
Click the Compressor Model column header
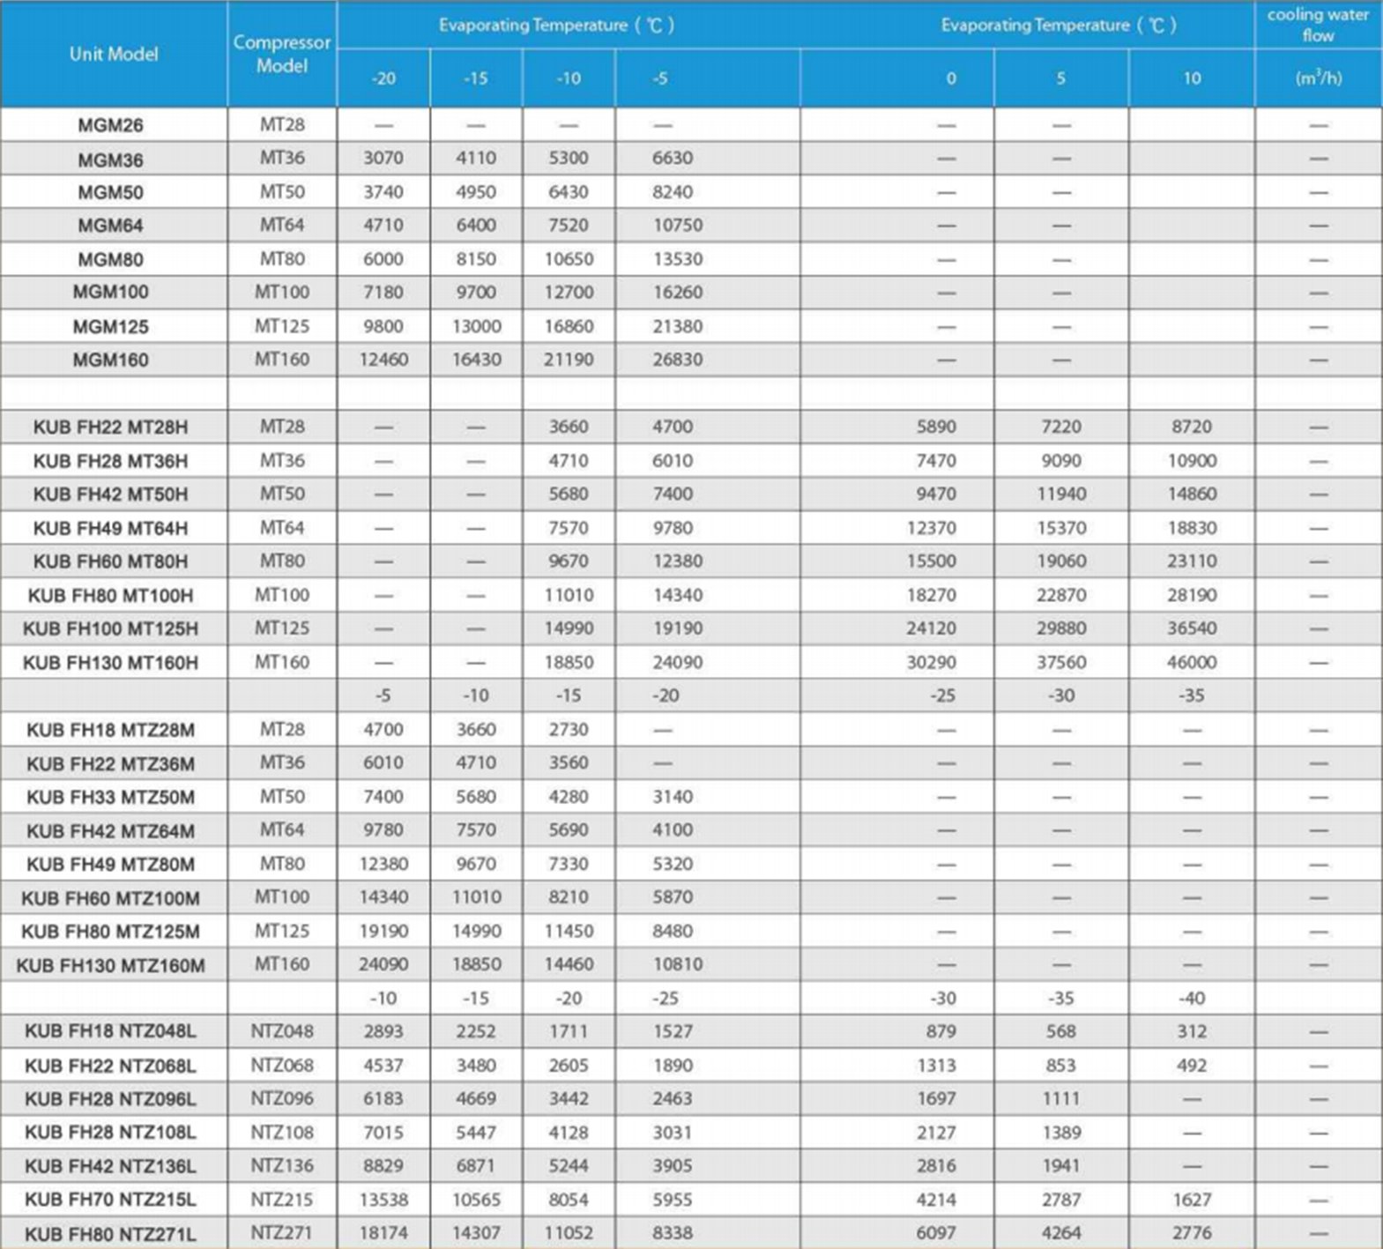[x=281, y=54]
